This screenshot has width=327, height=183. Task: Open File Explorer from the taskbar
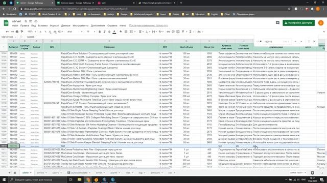(80, 179)
